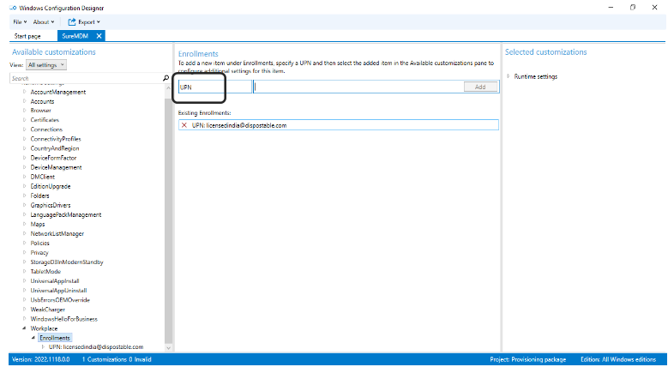This screenshot has height=367, width=668.
Task: Collapse the Workplace node
Action: [x=25, y=328]
